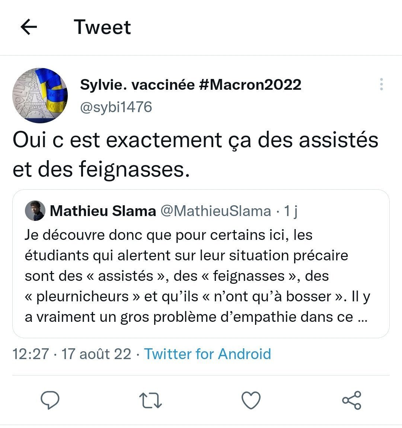402x428 pixels.
Task: Open the three-dot tweet options menu
Action: [x=381, y=84]
